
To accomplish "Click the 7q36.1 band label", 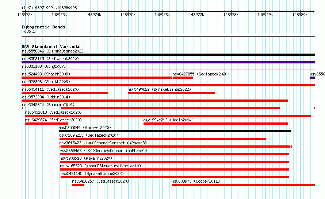I will click(x=28, y=31).
